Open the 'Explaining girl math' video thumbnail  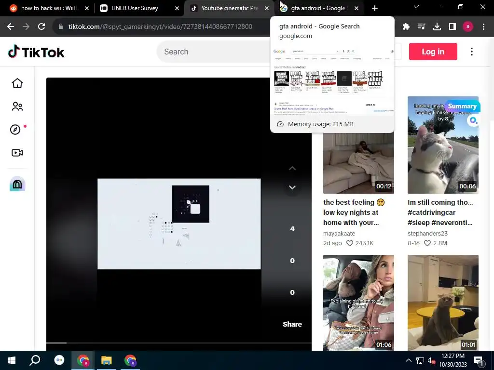click(358, 303)
